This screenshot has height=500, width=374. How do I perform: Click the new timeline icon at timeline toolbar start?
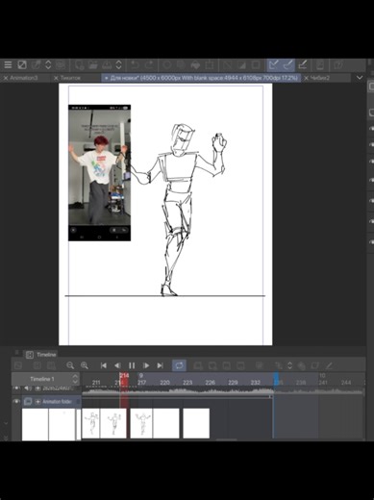point(18,365)
